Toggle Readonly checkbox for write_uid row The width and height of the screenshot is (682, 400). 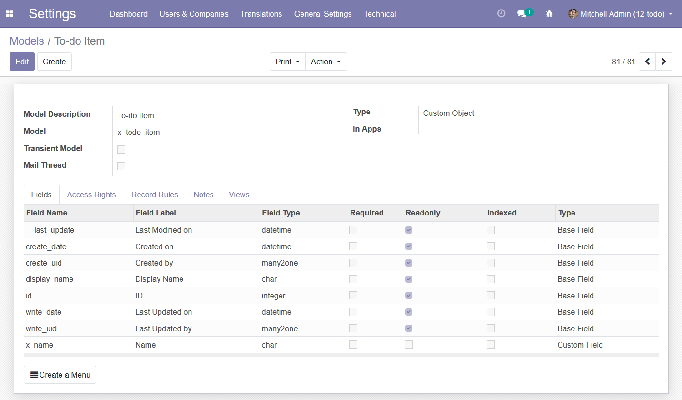click(409, 328)
